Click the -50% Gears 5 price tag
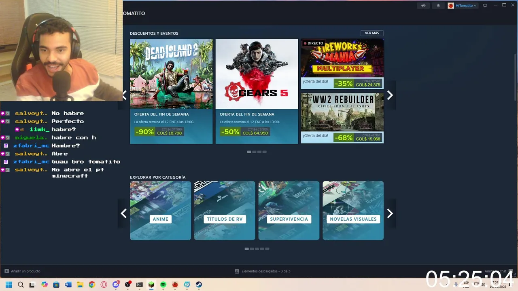518x291 pixels. [x=244, y=132]
